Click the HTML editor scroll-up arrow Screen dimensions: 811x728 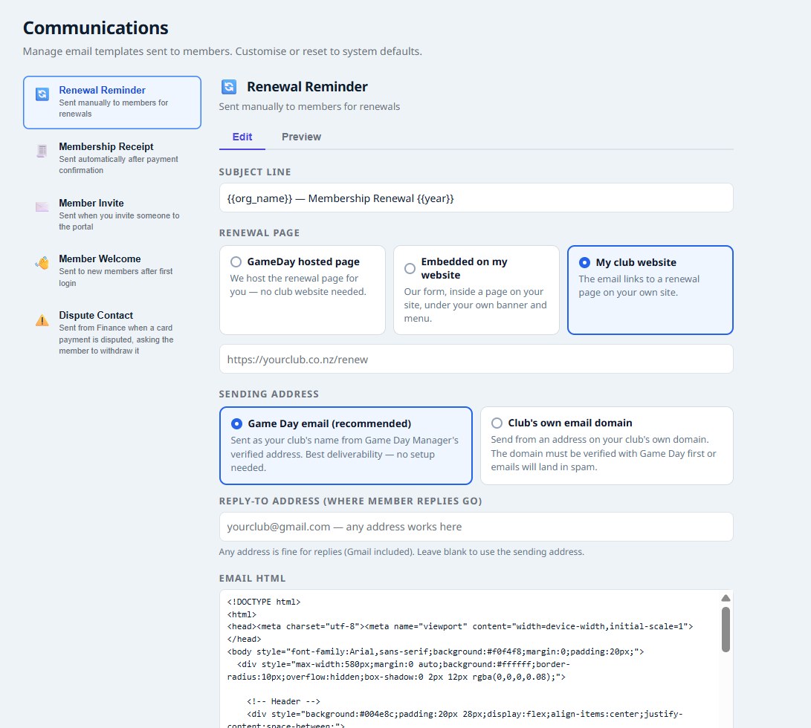click(726, 598)
